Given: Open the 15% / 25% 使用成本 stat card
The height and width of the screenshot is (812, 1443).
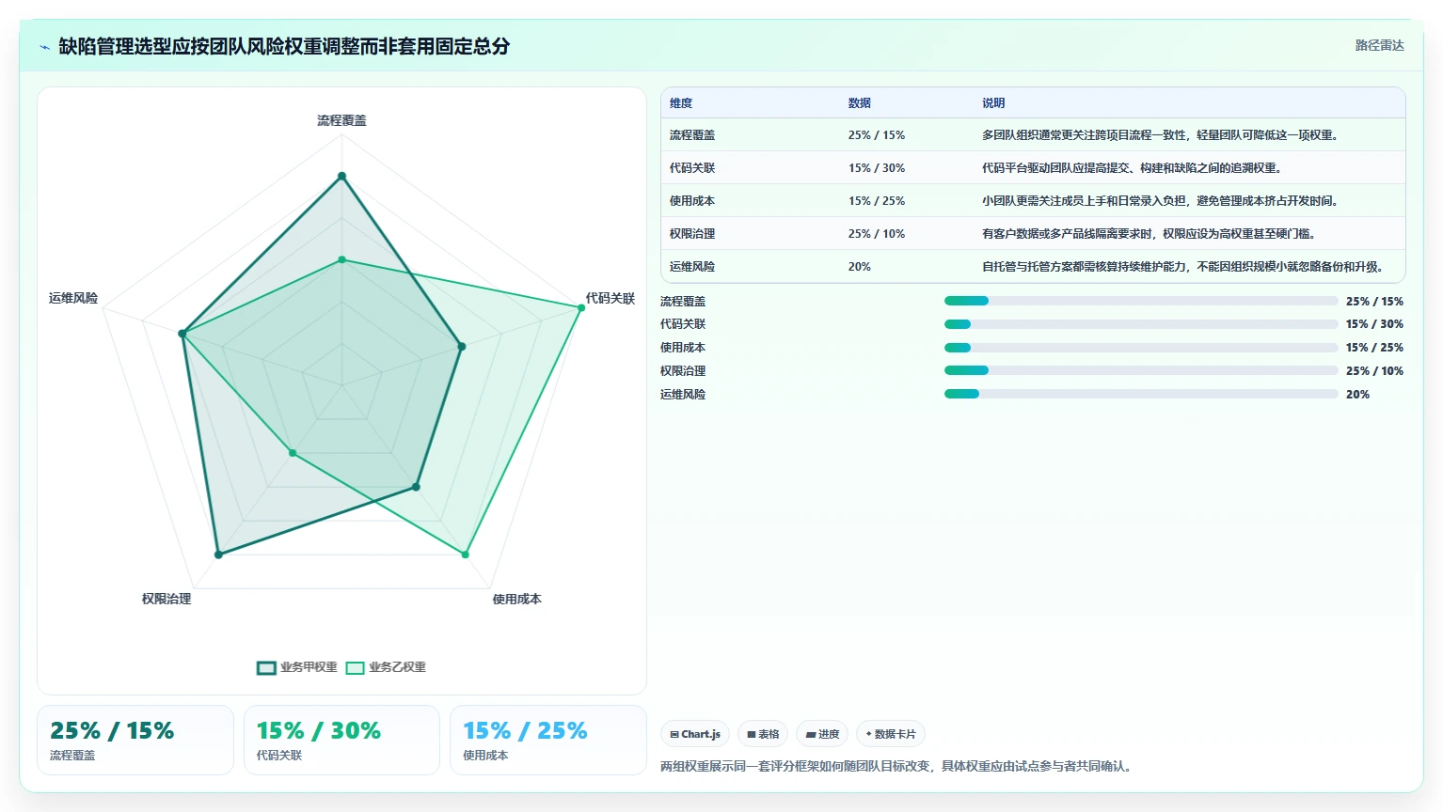Looking at the screenshot, I should tap(548, 741).
